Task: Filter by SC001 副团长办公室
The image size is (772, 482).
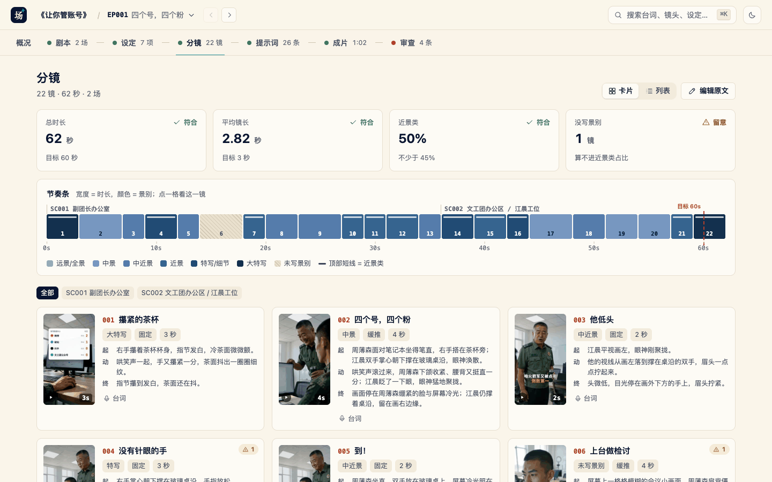Action: pos(98,293)
